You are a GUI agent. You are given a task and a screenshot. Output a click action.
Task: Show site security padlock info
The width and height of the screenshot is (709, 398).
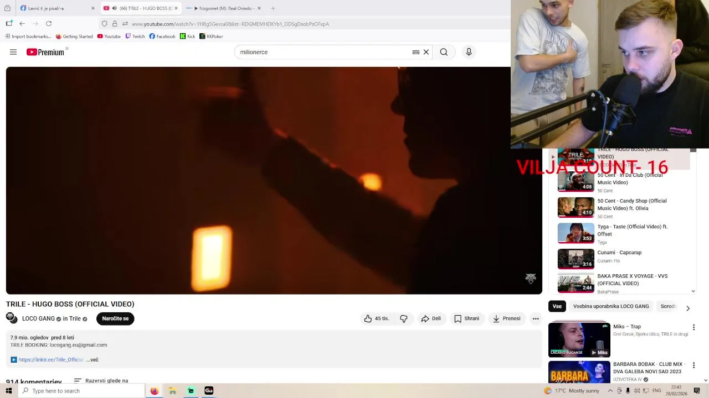tap(115, 24)
